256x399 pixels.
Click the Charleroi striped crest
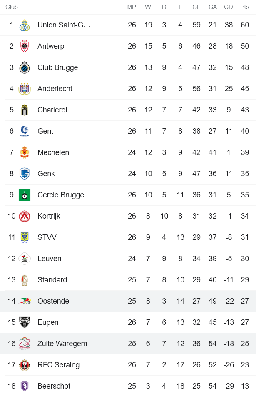[25, 110]
